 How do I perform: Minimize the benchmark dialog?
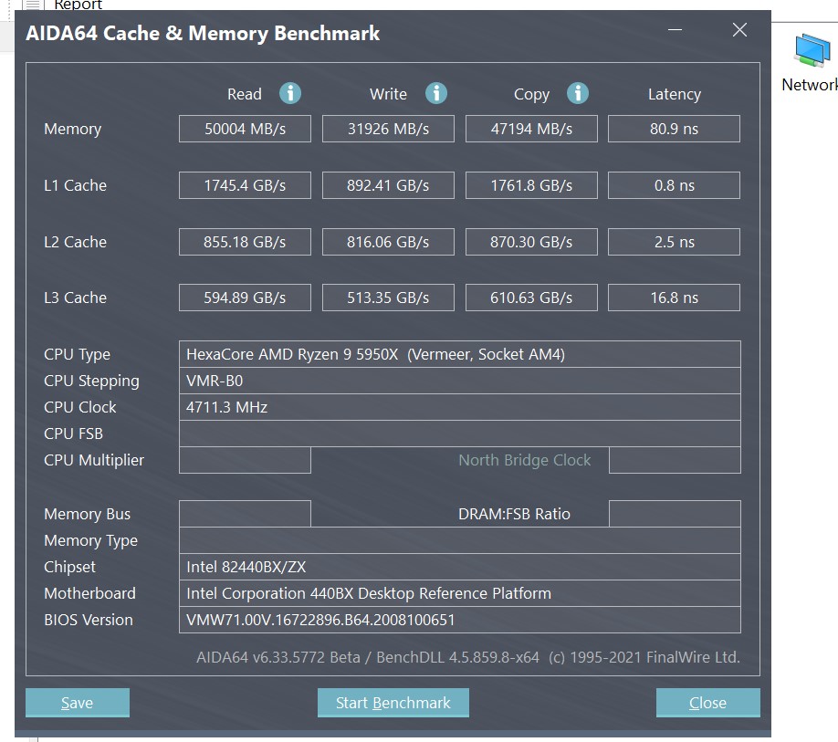click(x=675, y=30)
